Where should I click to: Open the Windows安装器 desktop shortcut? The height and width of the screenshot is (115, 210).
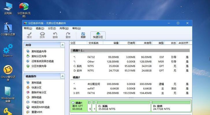coord(8,95)
